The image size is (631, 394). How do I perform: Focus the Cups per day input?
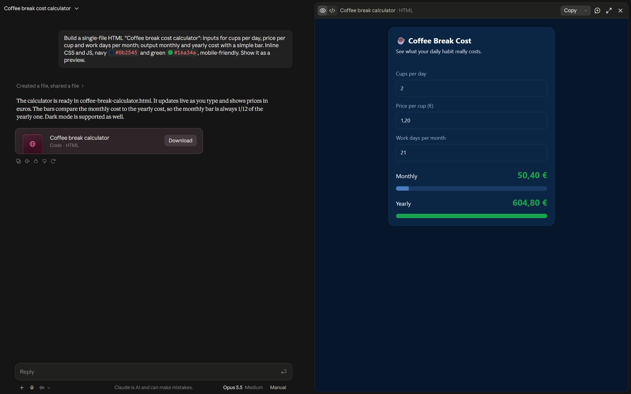pyautogui.click(x=471, y=89)
